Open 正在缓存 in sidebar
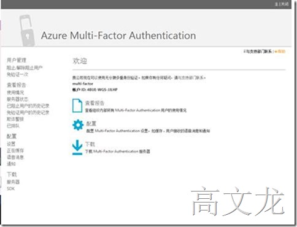 pos(15,151)
